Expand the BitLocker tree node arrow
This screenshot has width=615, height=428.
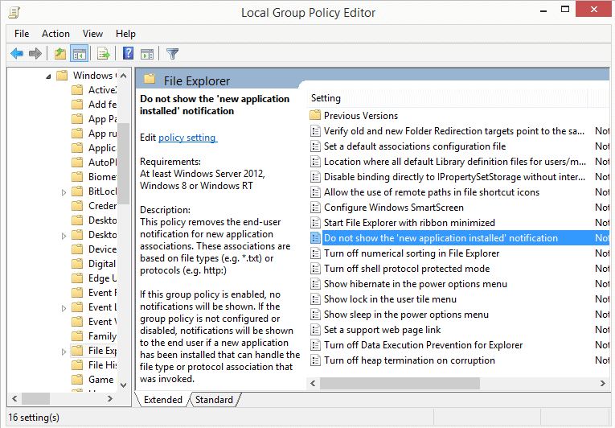[64, 192]
